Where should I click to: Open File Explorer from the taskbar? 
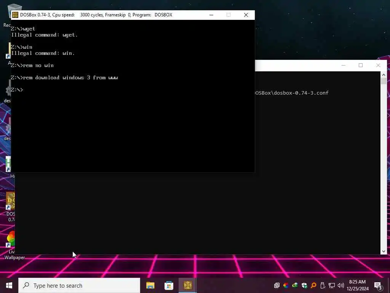(150, 285)
